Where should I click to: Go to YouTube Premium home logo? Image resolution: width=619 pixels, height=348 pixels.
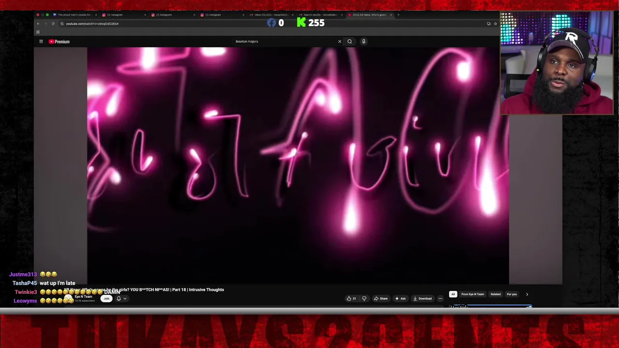(59, 42)
